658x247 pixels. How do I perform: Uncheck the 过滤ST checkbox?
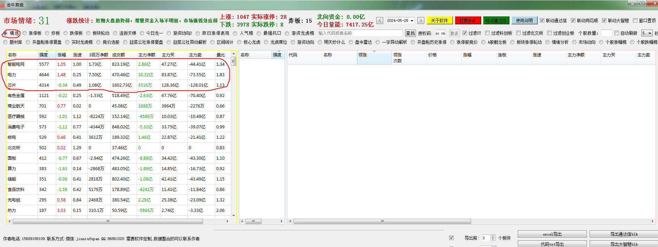click(465, 33)
